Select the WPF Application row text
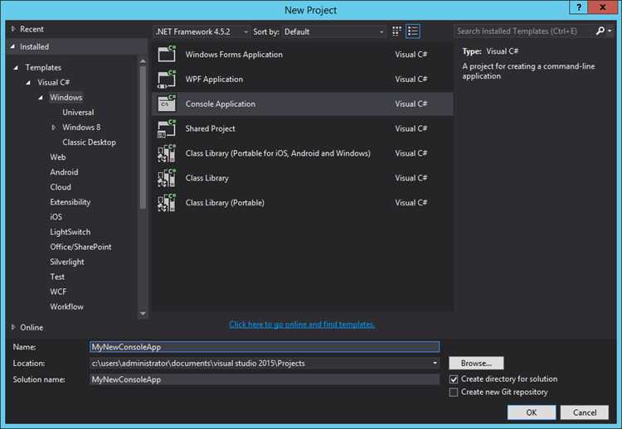622x429 pixels. [214, 80]
